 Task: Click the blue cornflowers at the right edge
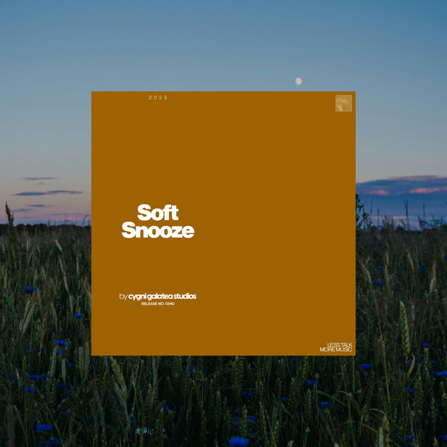[439, 373]
